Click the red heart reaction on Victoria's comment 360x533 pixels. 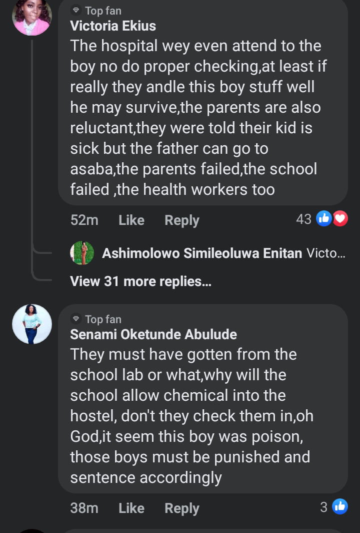point(340,219)
